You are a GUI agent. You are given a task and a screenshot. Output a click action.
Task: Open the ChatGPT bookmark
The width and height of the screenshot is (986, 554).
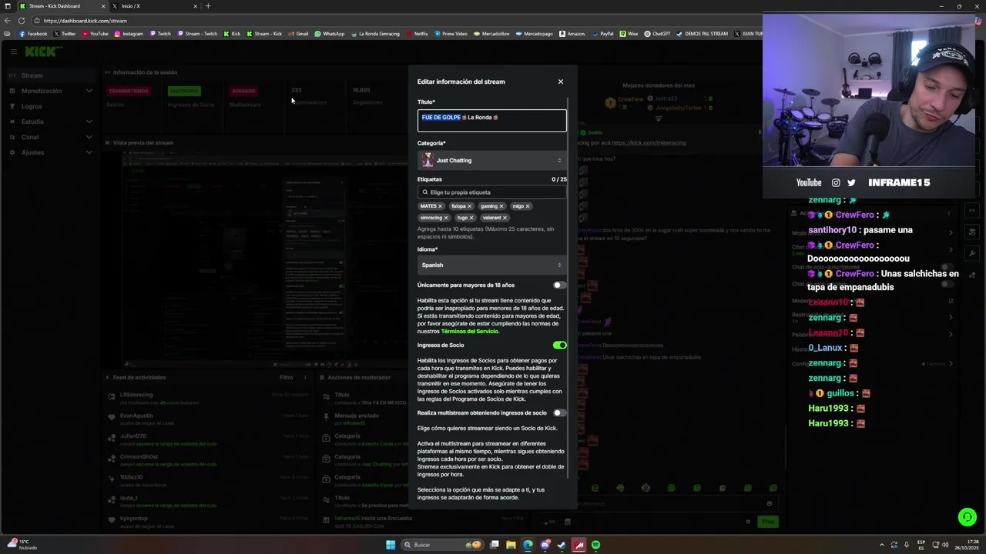tap(657, 34)
